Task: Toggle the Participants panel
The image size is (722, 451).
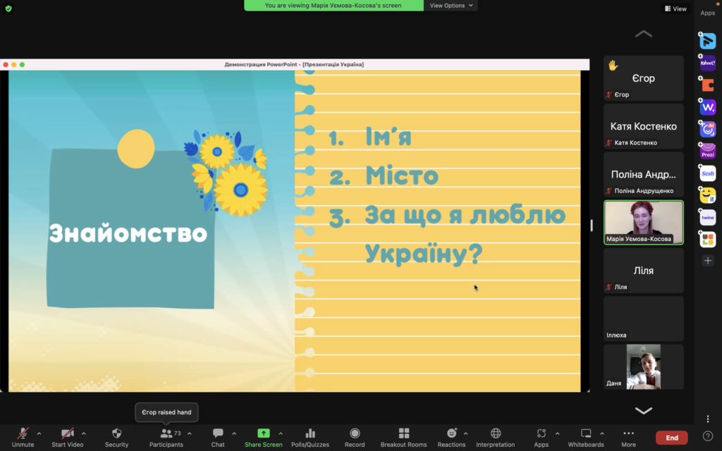Action: [166, 433]
